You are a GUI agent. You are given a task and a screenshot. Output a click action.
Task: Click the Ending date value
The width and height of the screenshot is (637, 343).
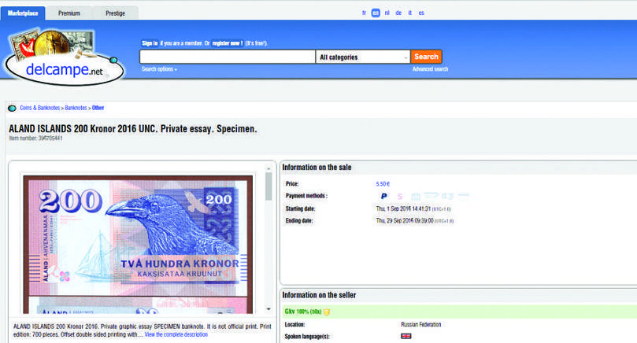[x=414, y=221]
